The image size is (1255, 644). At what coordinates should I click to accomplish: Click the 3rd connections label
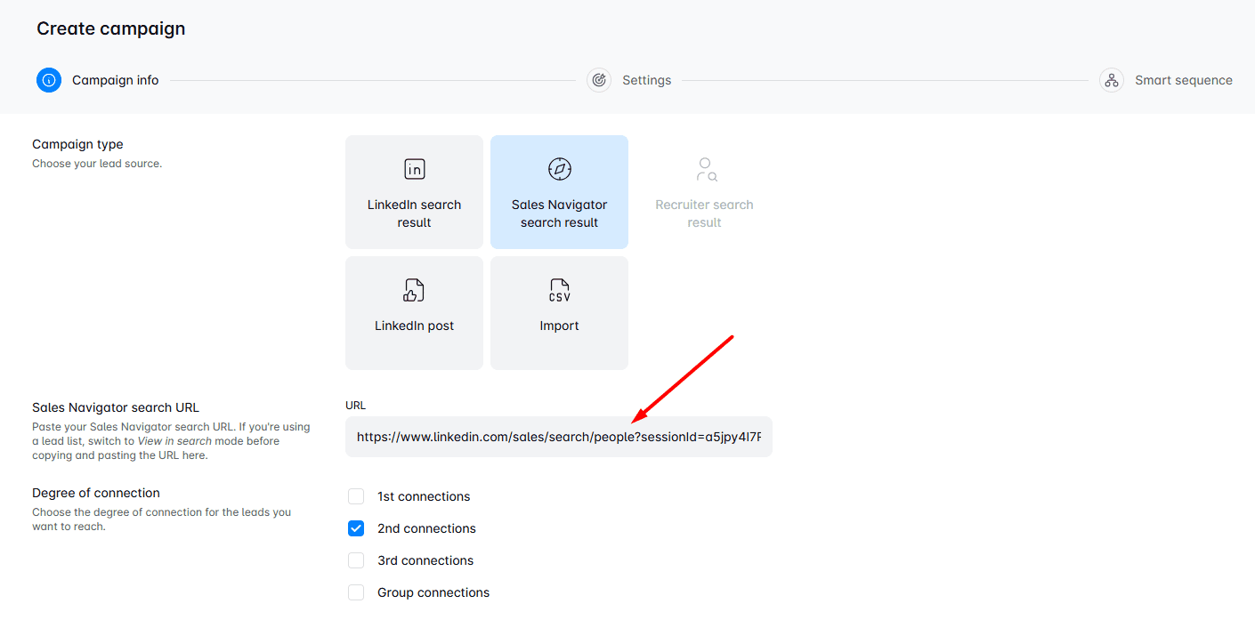tap(425, 560)
